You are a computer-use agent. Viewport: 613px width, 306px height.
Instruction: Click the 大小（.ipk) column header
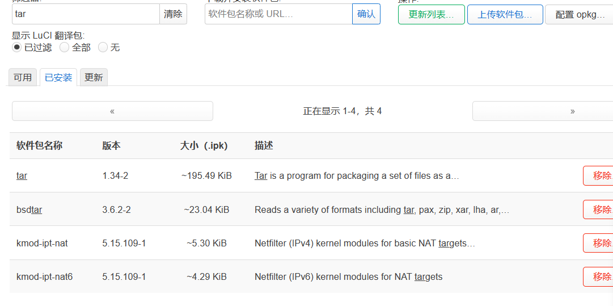point(204,145)
